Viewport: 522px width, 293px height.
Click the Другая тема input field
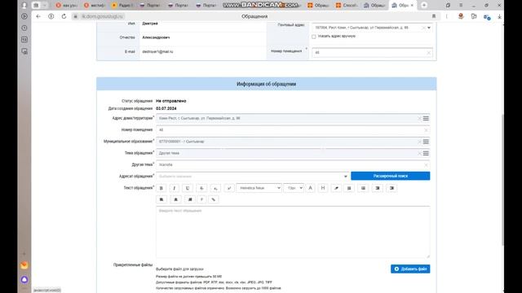(293, 164)
